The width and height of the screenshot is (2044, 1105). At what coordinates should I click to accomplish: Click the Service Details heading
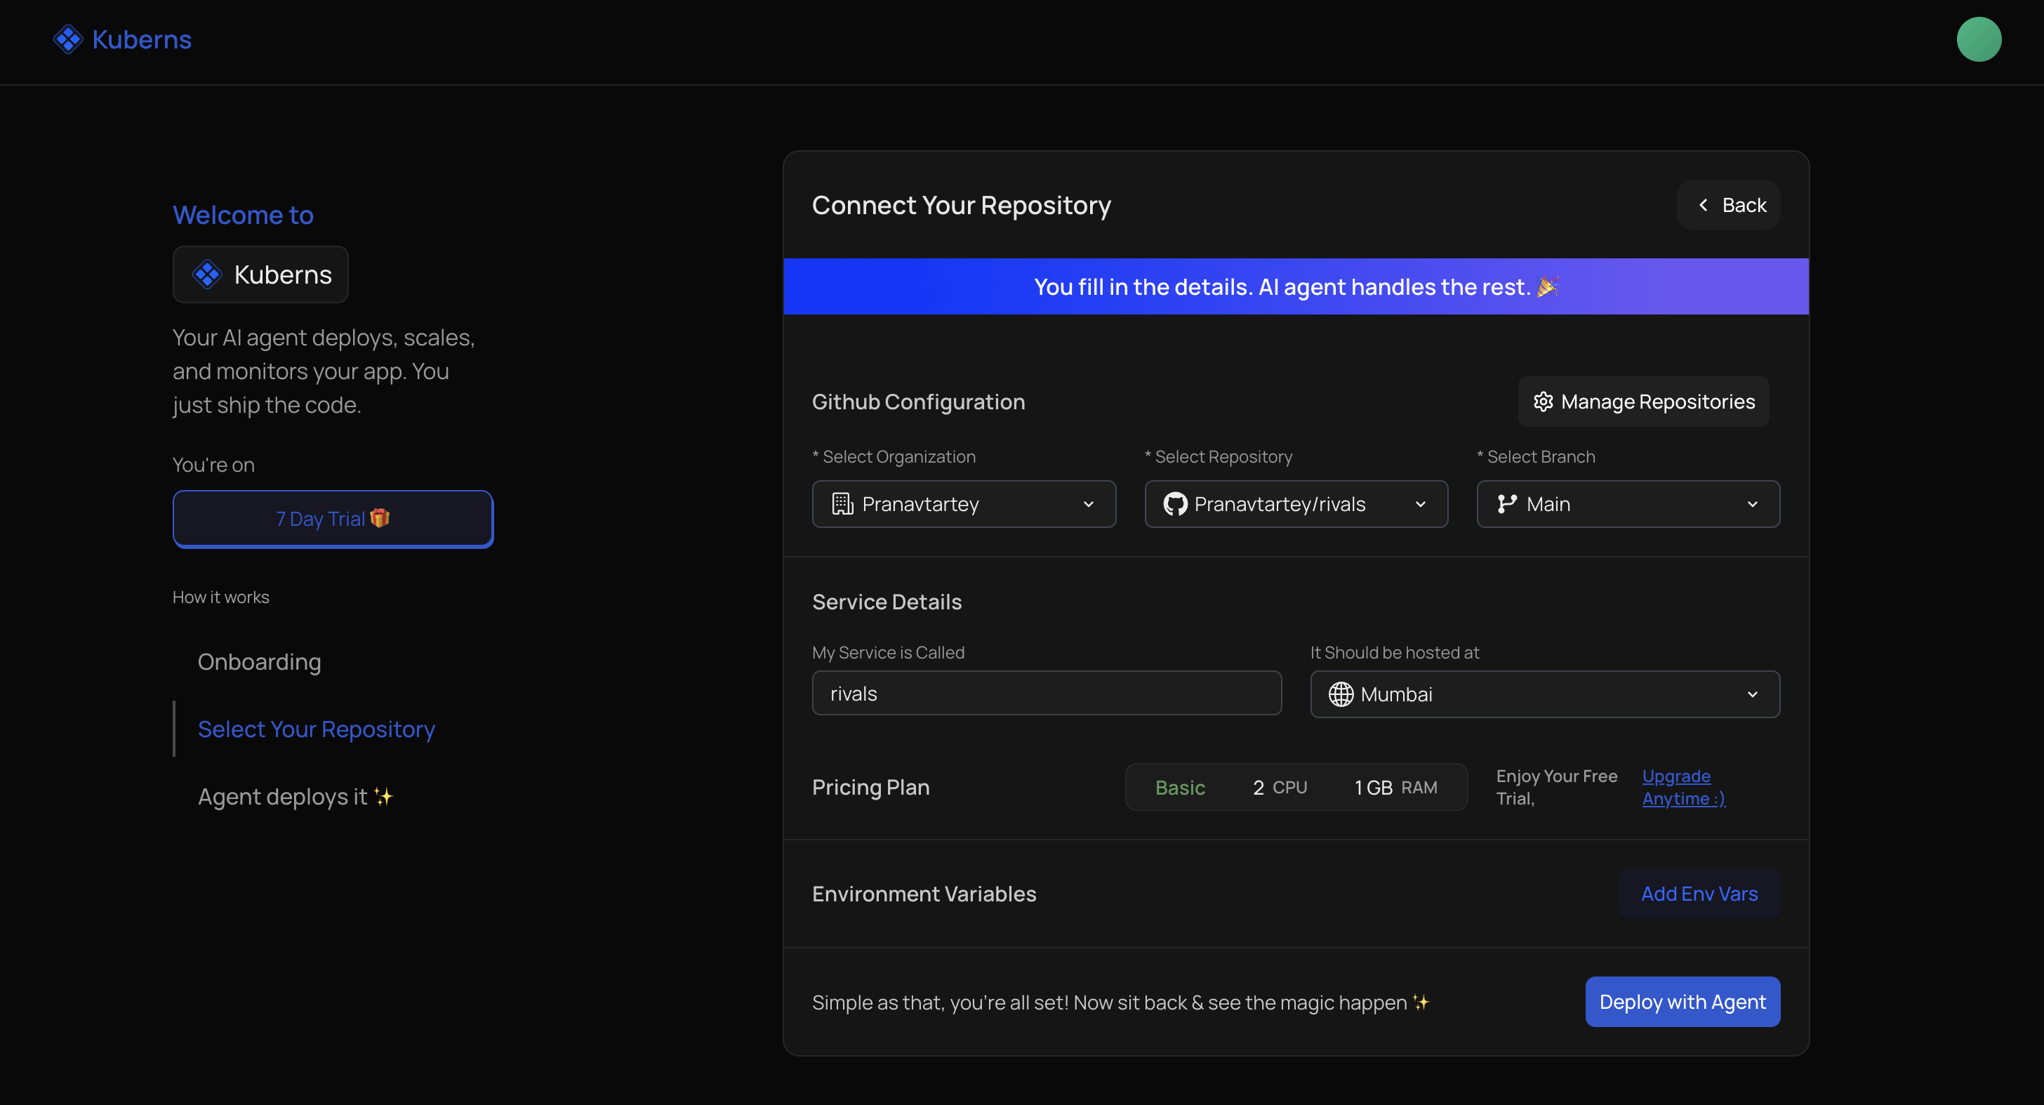coord(887,602)
